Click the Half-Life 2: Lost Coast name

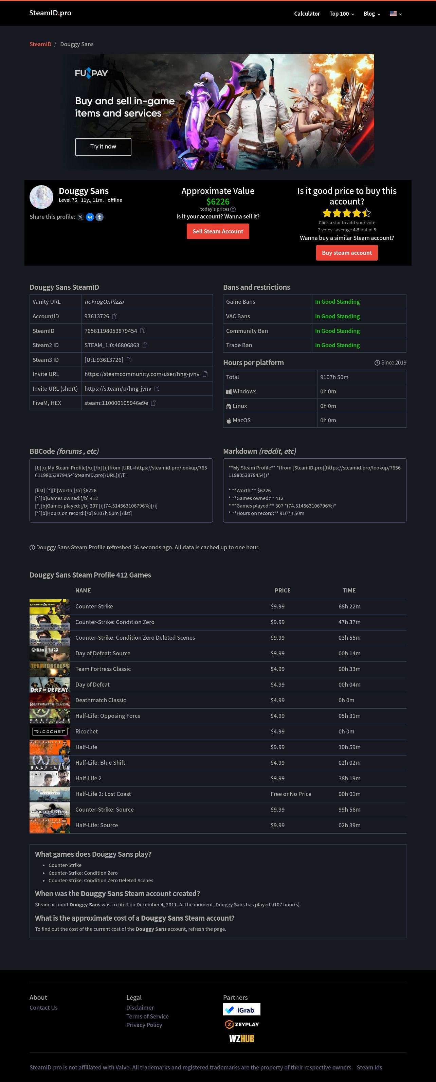tap(103, 794)
